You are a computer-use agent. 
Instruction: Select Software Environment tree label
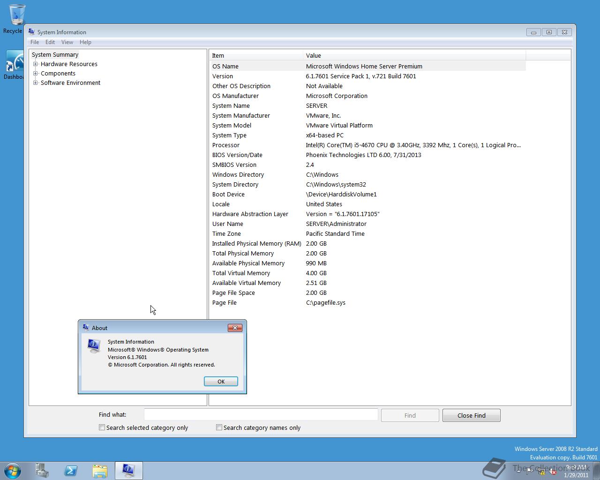point(70,83)
